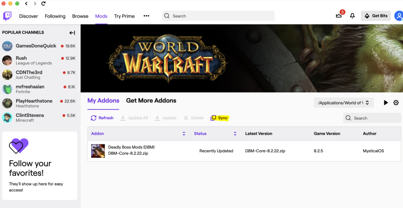Screen dimensions: 403x208
Task: Open ClintStevens channel avatar
Action: 7,118
